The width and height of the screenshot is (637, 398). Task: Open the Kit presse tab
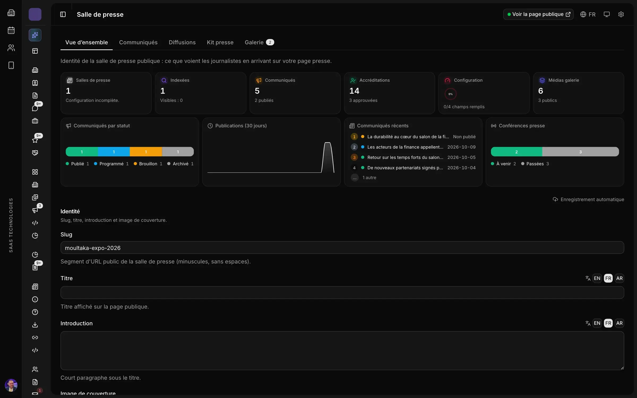coord(220,42)
